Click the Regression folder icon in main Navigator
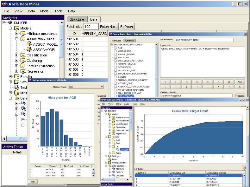250x187 pixels. point(23,71)
